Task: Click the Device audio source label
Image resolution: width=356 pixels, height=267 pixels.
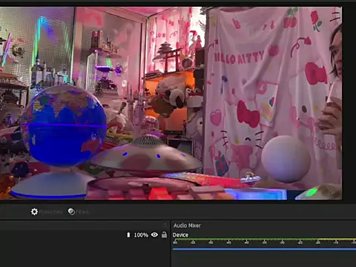Action: 180,235
